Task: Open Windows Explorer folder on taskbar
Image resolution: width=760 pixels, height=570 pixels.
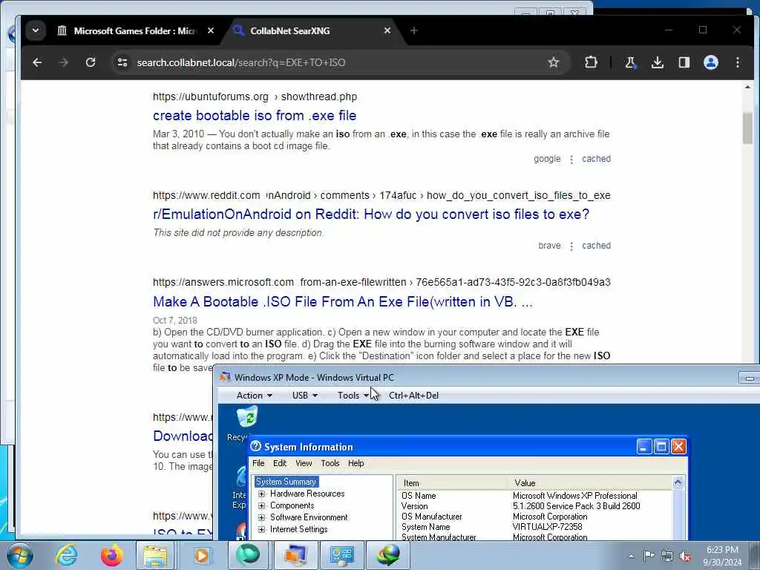Action: point(154,555)
